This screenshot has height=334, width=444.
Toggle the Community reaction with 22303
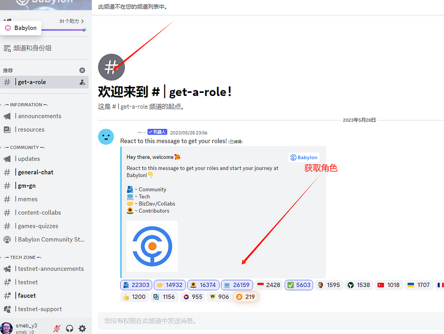[136, 285]
